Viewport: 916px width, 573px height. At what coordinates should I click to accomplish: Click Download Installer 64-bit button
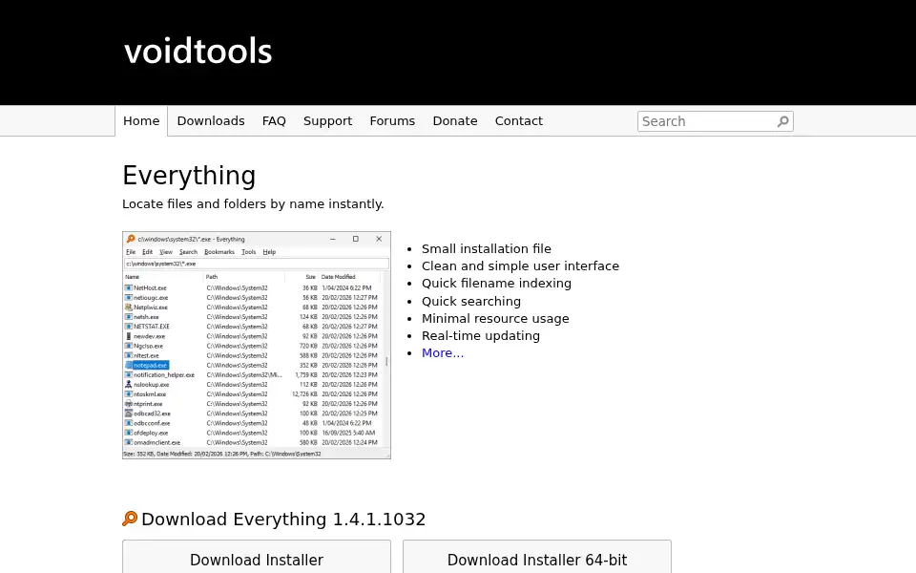pyautogui.click(x=537, y=559)
